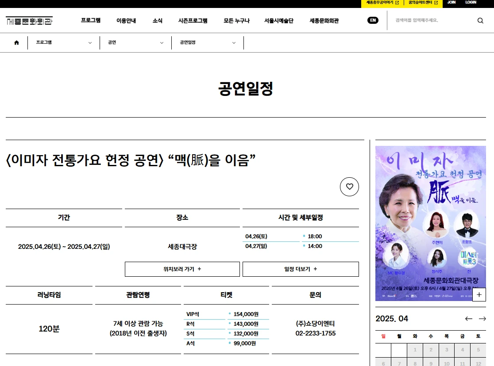The width and height of the screenshot is (494, 366).
Task: Open 세종충무공이야기 external link
Action: pyautogui.click(x=382, y=3)
